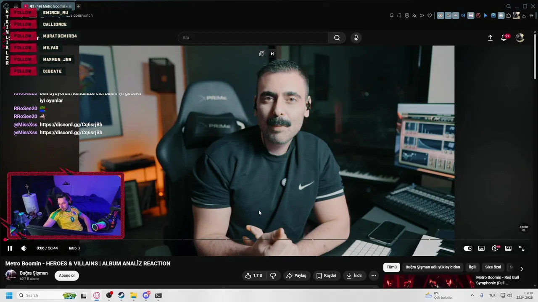Open the Buğra Şişman channel name link

click(34, 273)
